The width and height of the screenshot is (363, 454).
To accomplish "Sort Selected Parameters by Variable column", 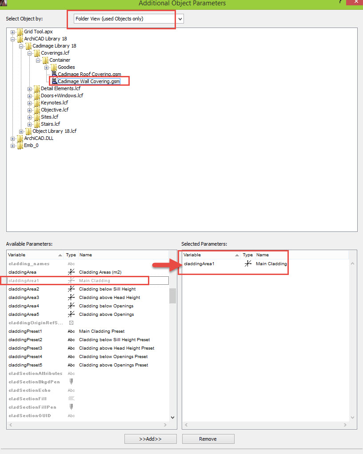I will [x=211, y=255].
